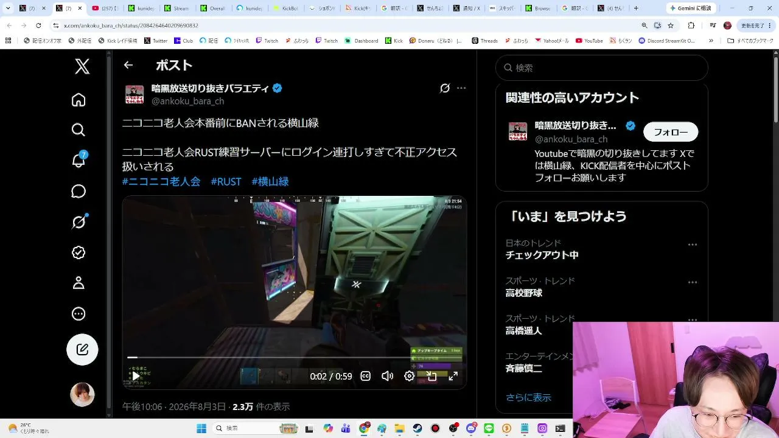This screenshot has width=779, height=438.
Task: Open the zoom magnifier in address bar
Action: (x=645, y=26)
